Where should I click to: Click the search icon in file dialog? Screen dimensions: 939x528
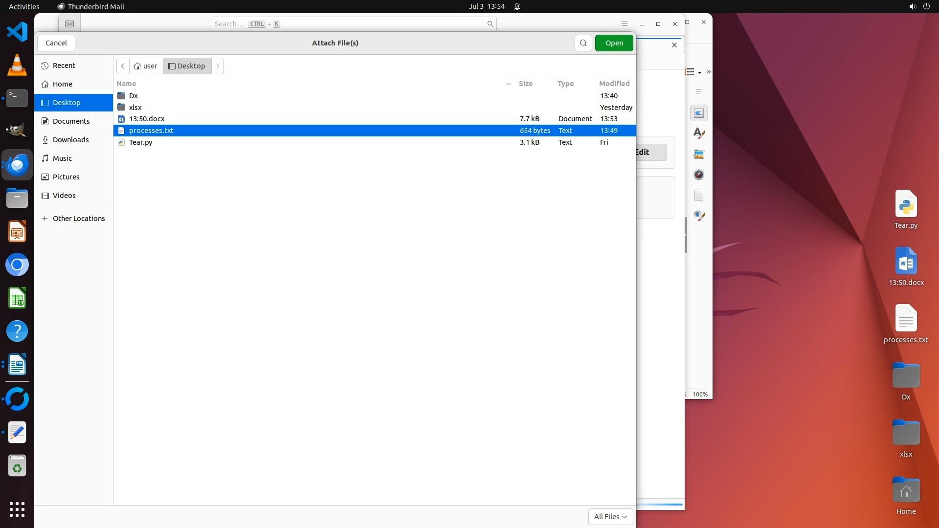pyautogui.click(x=583, y=43)
